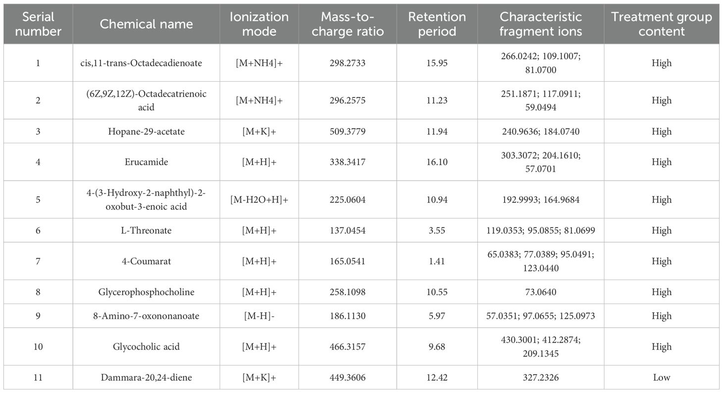Image resolution: width=723 pixels, height=393 pixels.
Task: Click the Glycerophosphocholine cell
Action: [146, 292]
